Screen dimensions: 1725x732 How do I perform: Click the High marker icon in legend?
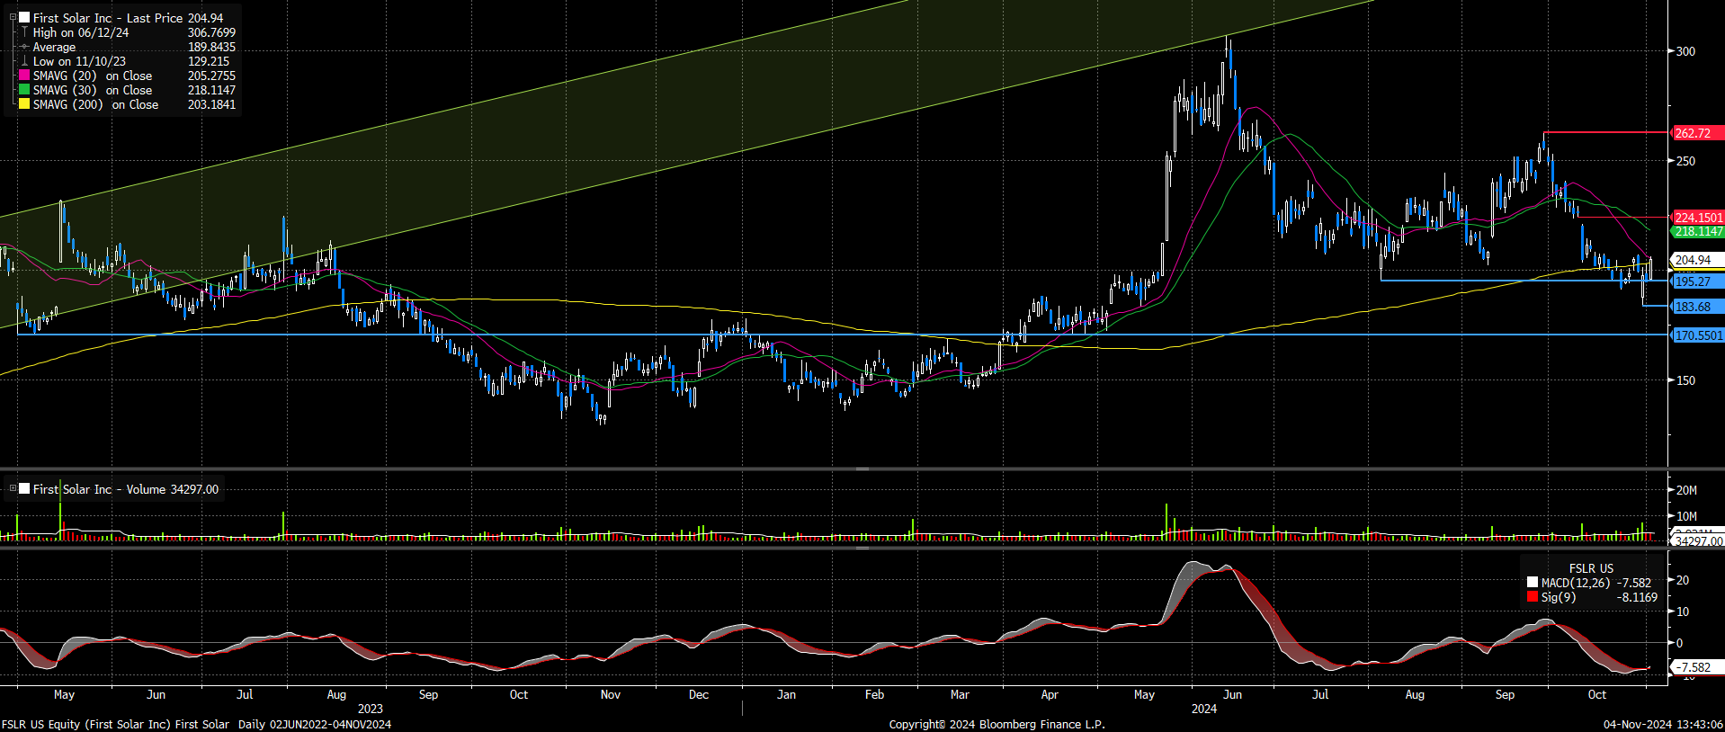(25, 32)
